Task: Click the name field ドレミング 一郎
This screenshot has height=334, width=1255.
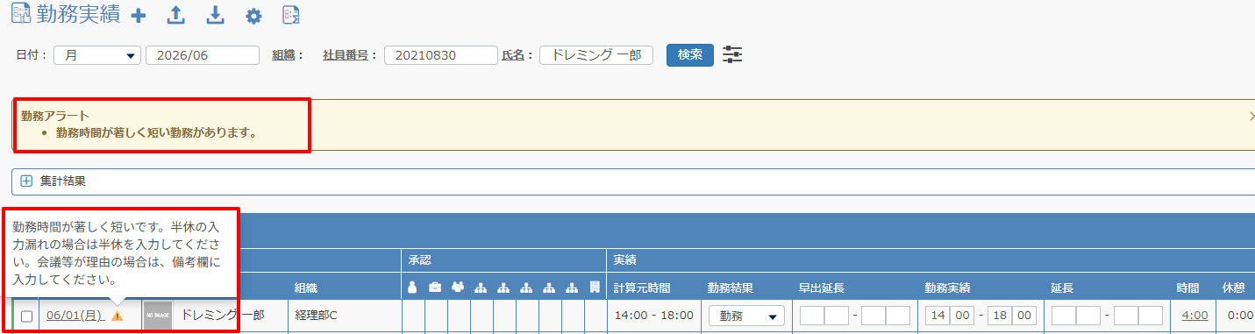Action: point(596,55)
